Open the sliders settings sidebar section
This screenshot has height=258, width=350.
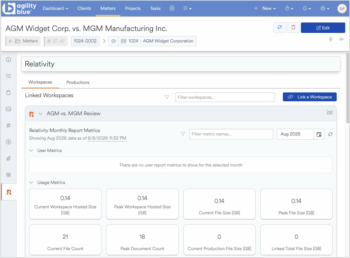9,175
